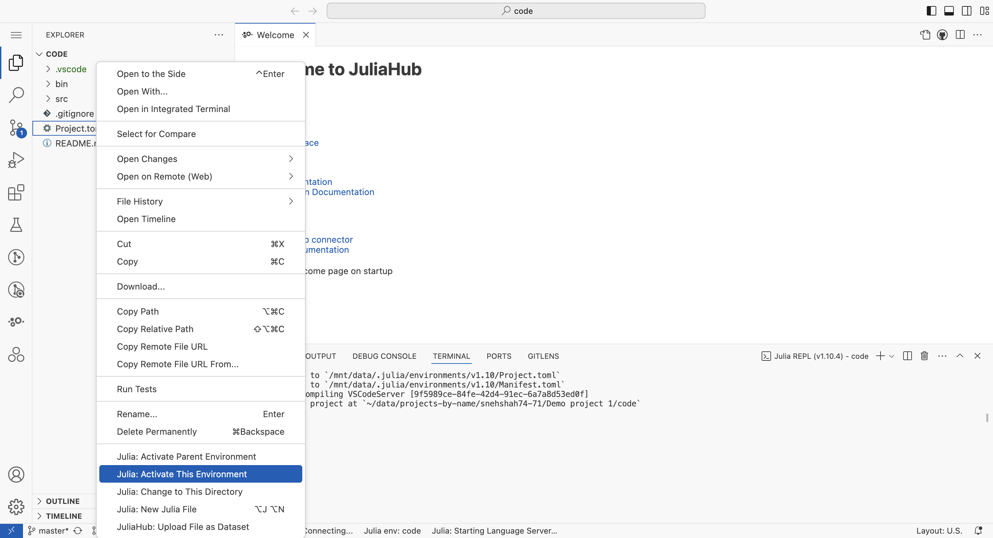Image resolution: width=993 pixels, height=538 pixels.
Task: Open Source Control view with badge
Action: [16, 128]
